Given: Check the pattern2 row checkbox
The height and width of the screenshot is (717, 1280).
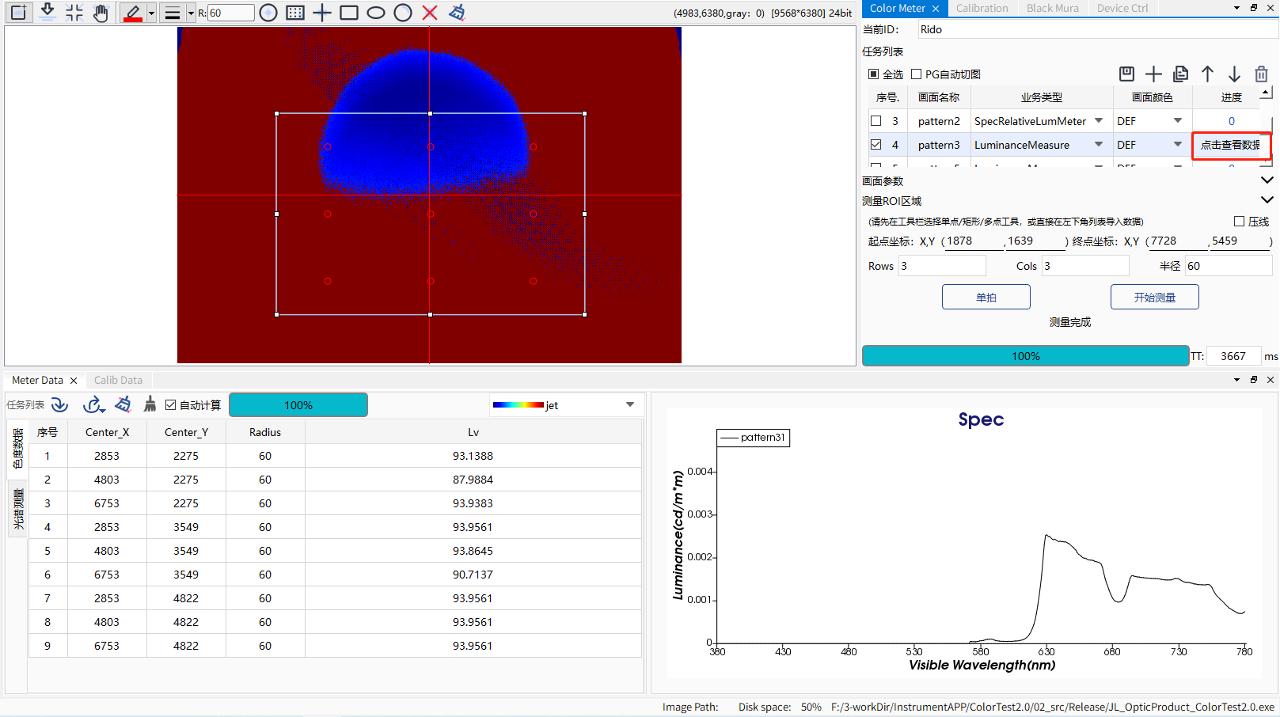Looking at the screenshot, I should tap(875, 121).
